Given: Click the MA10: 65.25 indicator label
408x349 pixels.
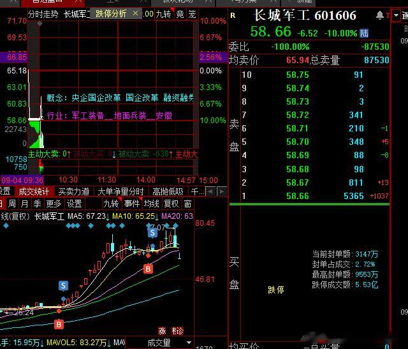Looking at the screenshot, I should point(133,216).
